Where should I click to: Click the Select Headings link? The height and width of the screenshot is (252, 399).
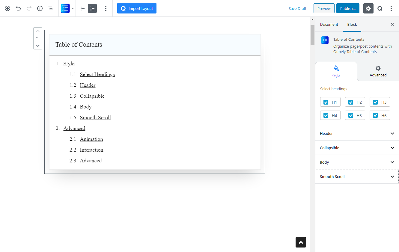click(x=97, y=74)
